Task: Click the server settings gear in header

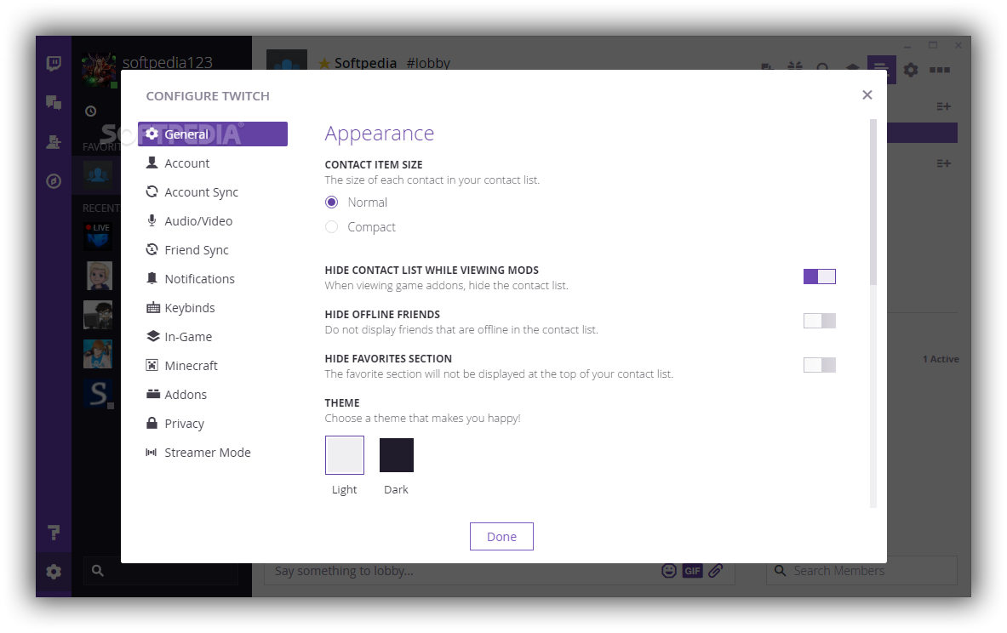Action: (x=911, y=69)
